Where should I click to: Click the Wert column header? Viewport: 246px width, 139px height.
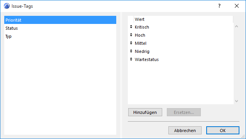(183, 19)
